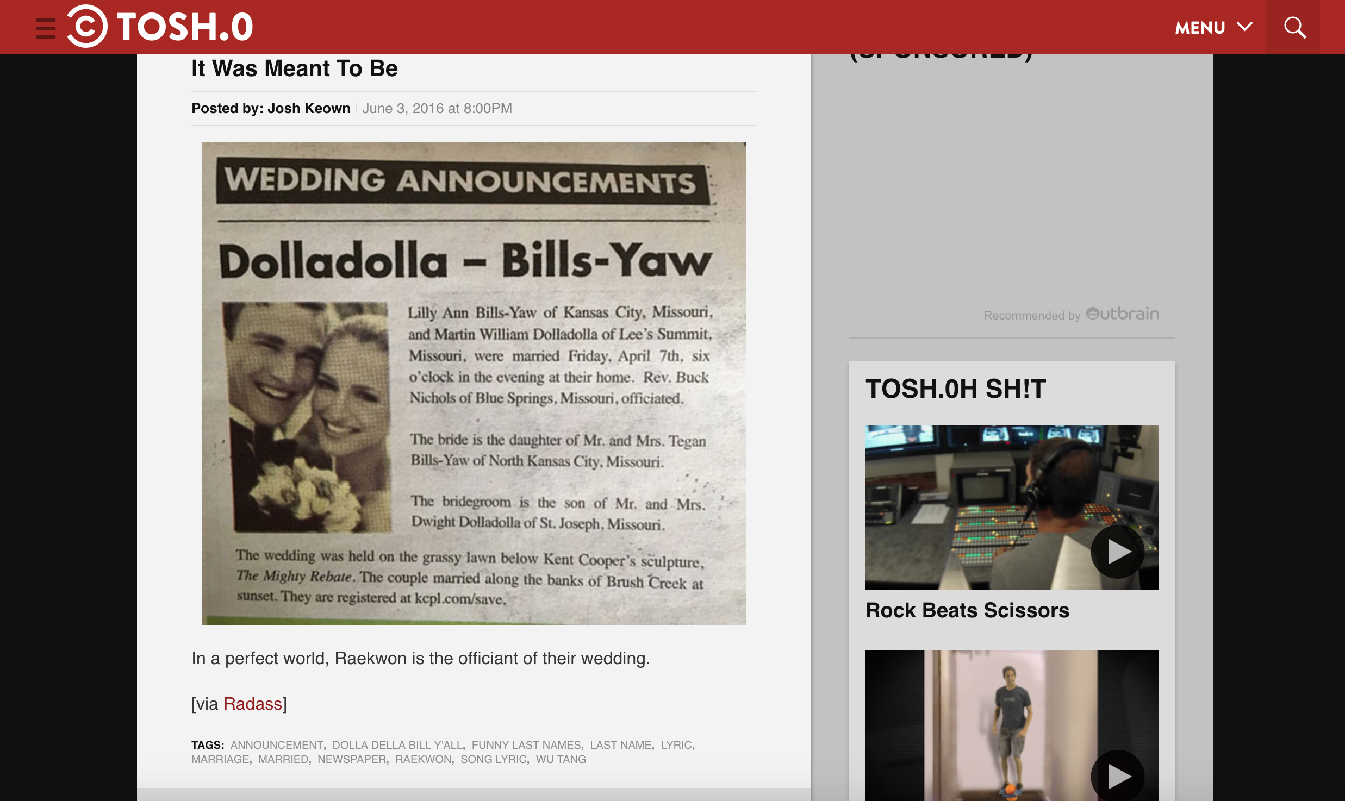Open the hamburger menu icon
This screenshot has height=801, width=1345.
click(46, 28)
